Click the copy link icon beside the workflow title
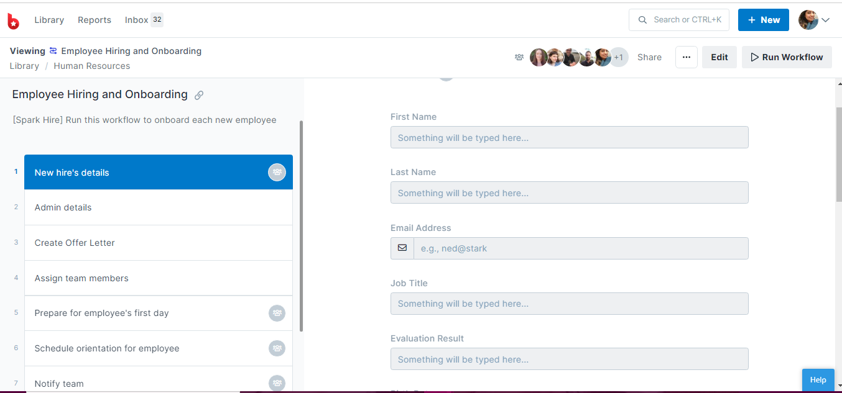The image size is (842, 393). pyautogui.click(x=199, y=94)
